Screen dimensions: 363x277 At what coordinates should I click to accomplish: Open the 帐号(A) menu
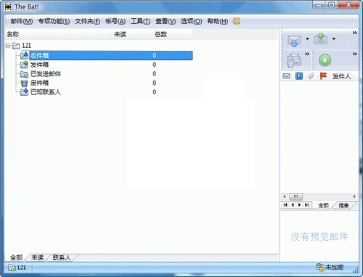pyautogui.click(x=115, y=21)
